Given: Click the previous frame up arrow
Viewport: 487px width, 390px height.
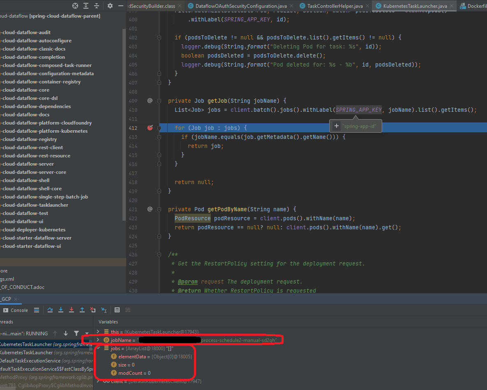Looking at the screenshot, I should pos(55,333).
